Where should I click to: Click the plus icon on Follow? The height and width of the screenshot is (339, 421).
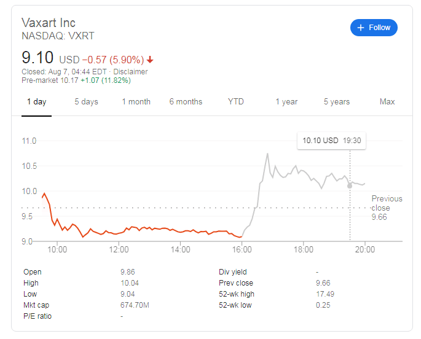[361, 28]
